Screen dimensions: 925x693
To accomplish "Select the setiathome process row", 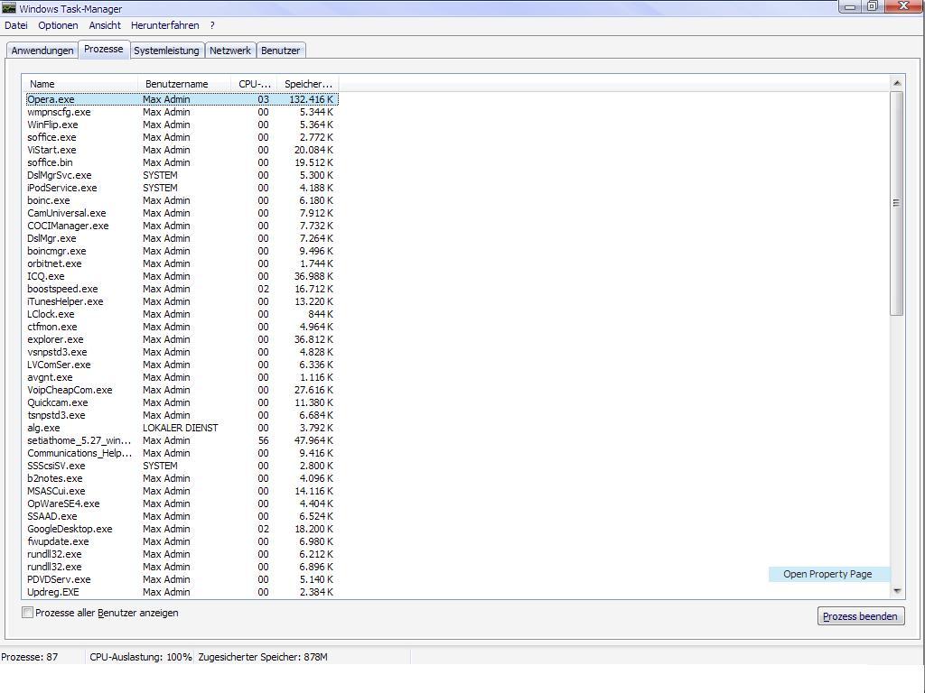I will click(x=79, y=440).
